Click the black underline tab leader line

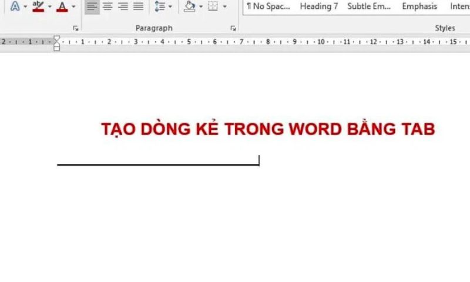[158, 164]
